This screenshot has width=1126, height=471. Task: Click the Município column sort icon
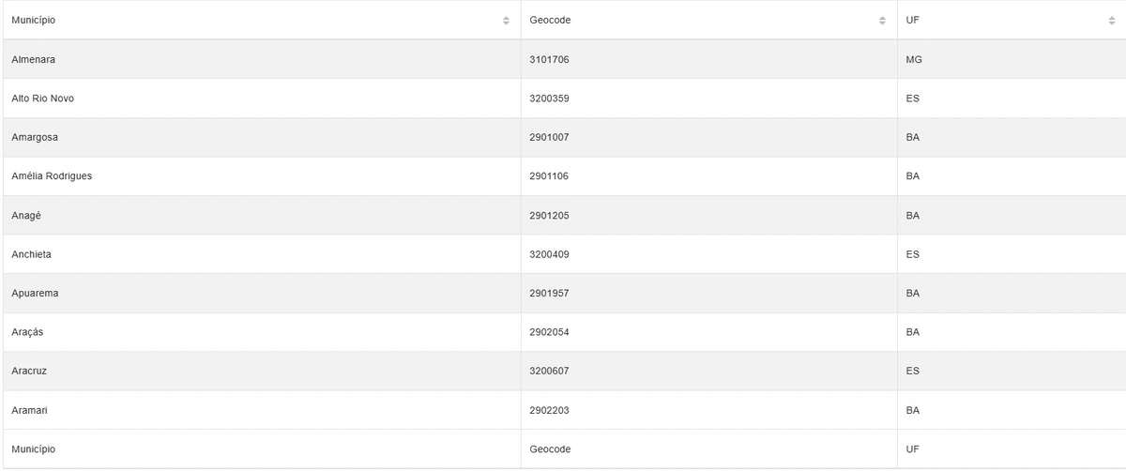(x=506, y=21)
